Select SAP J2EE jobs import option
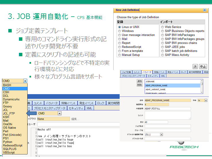 (x=162, y=47)
